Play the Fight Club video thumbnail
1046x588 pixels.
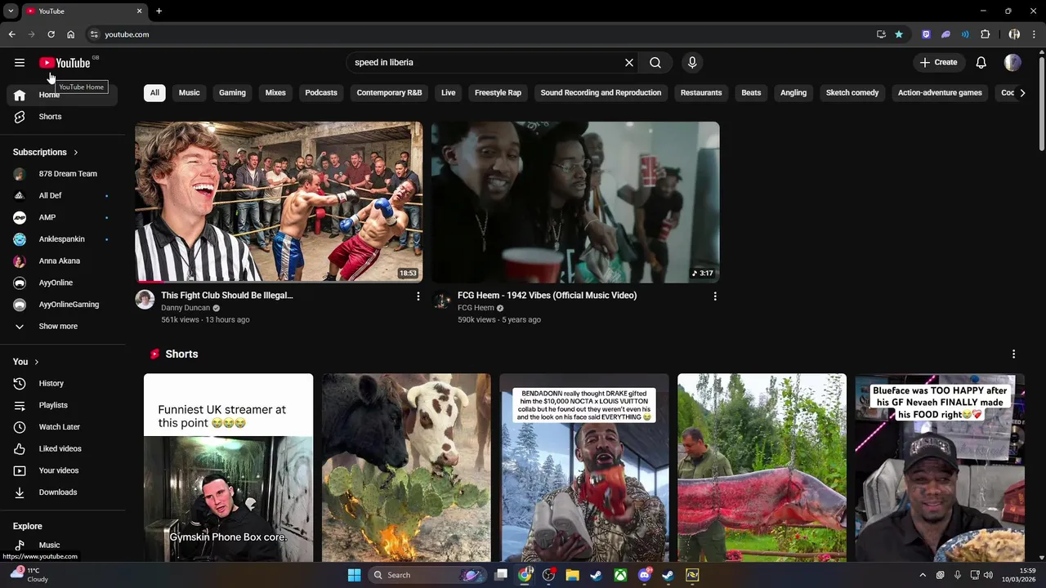pyautogui.click(x=279, y=203)
